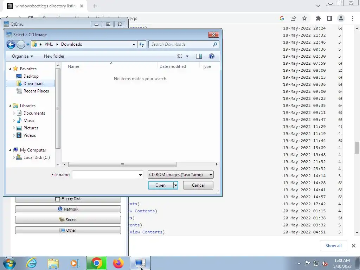Click the file list horizontal scrollbar
Screen dimensions: 360x270
(122, 164)
